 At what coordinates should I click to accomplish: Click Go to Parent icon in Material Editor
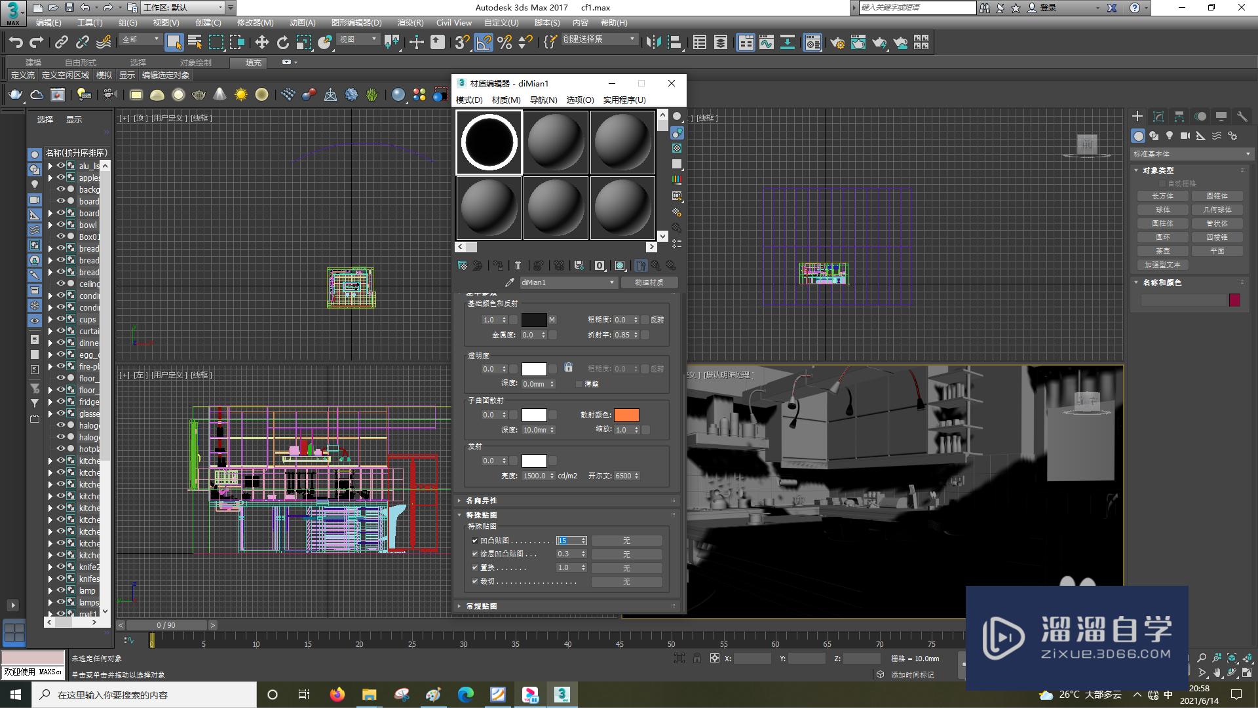click(x=656, y=265)
